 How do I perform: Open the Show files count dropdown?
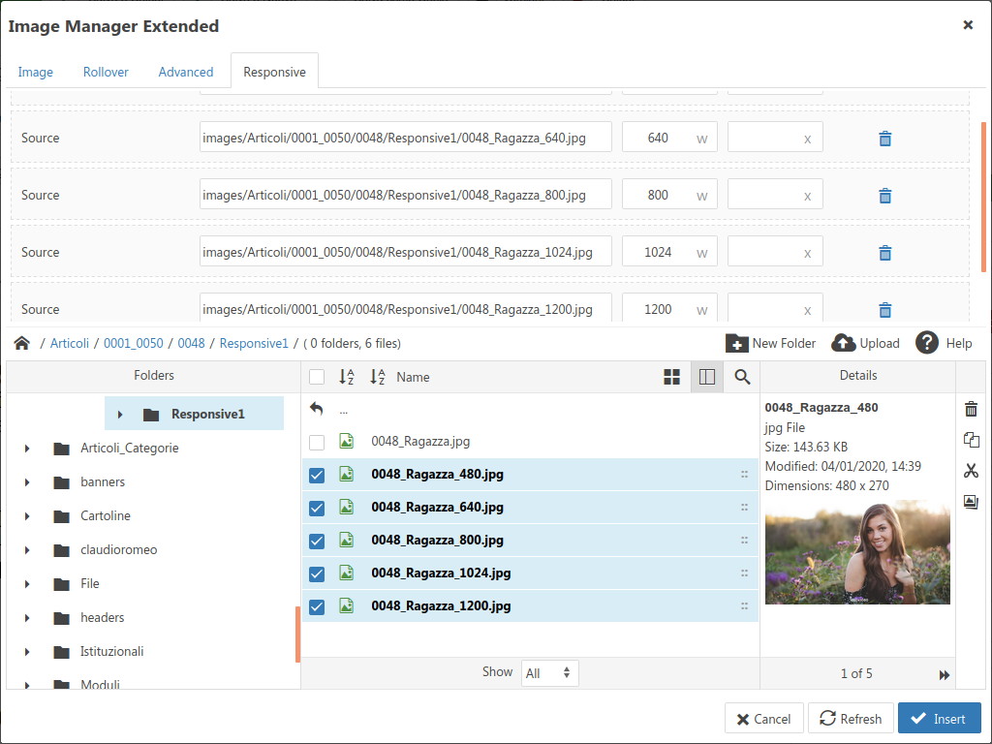tap(550, 673)
